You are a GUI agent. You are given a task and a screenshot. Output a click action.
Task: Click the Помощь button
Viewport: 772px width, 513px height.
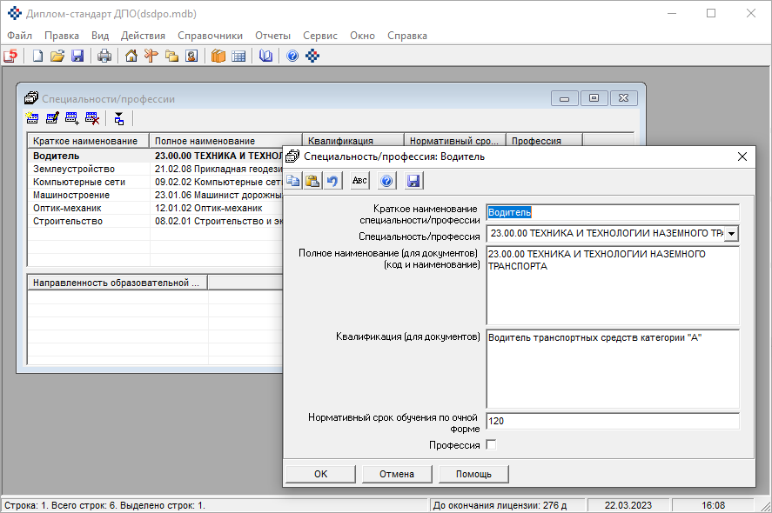coord(473,474)
